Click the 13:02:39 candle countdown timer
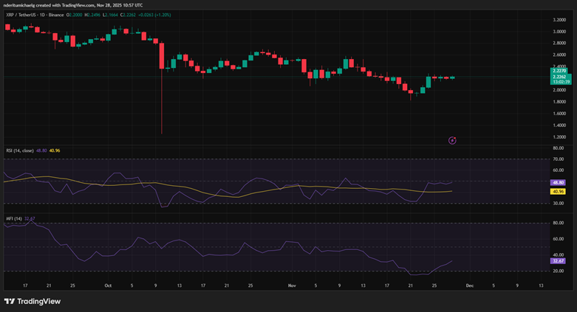Viewport: 577px width, 312px height. [559, 81]
